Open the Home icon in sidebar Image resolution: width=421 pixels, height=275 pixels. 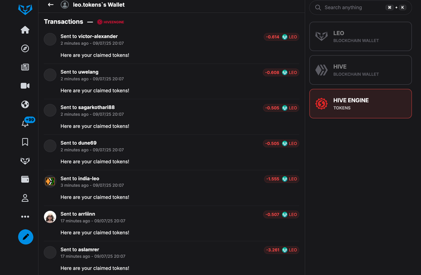coord(25,30)
